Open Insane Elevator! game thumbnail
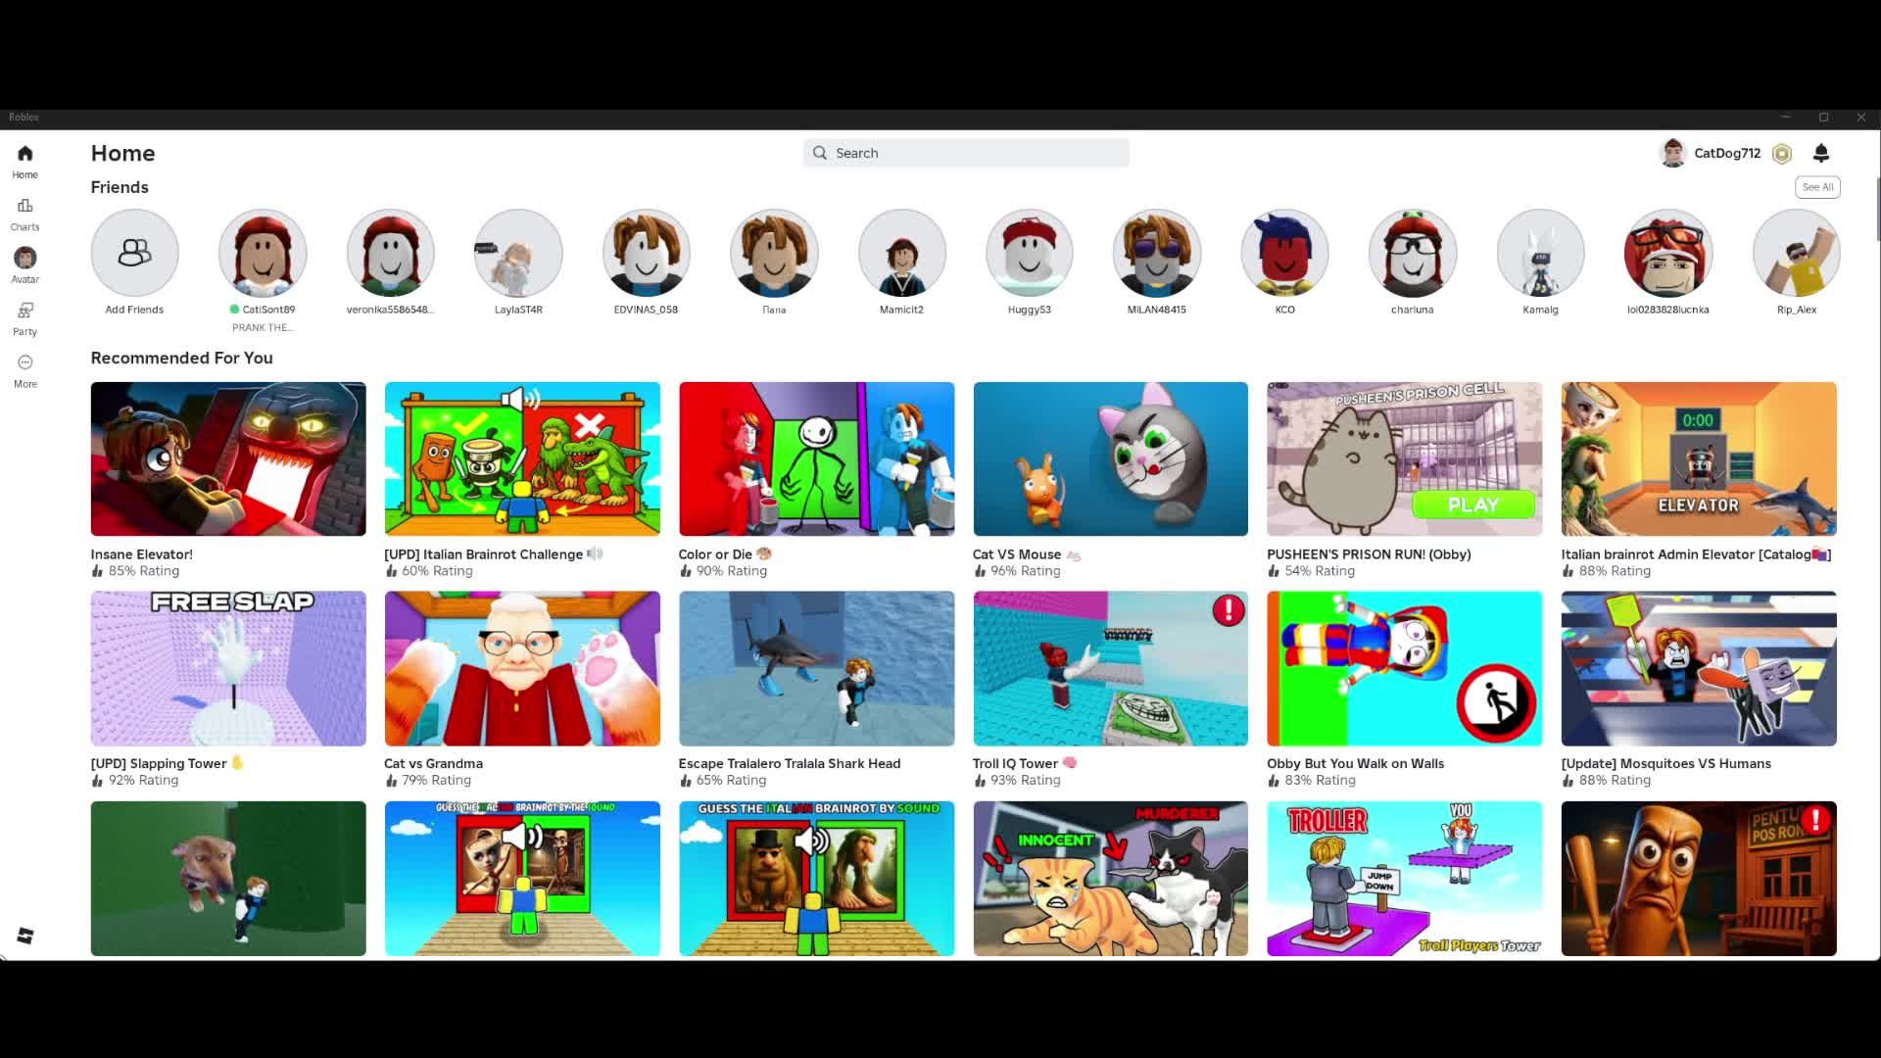This screenshot has width=1881, height=1058. pos(228,458)
